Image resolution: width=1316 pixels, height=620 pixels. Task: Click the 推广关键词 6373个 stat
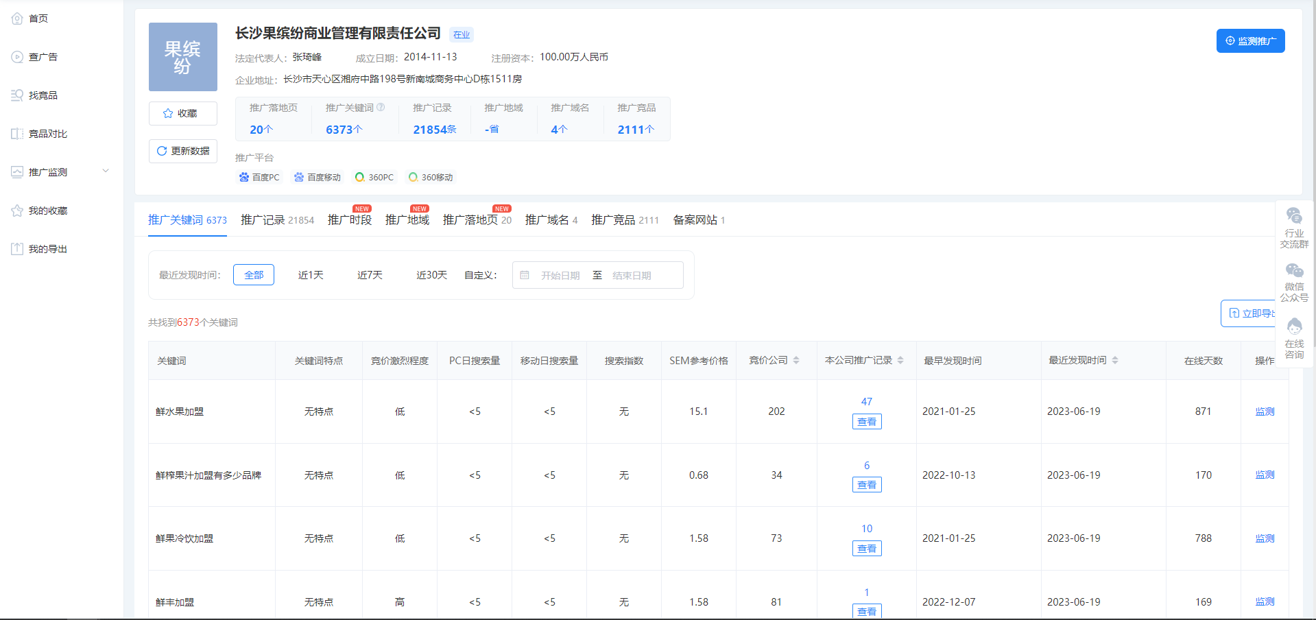click(355, 119)
